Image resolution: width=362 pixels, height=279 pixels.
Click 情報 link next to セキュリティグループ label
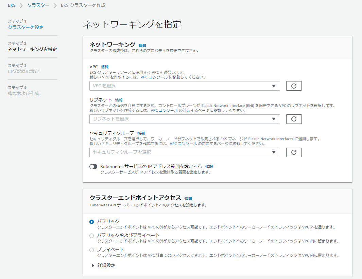[x=141, y=133]
